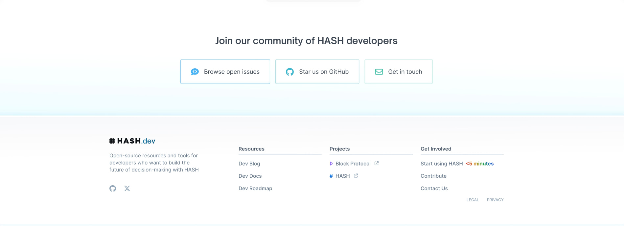Click the Resources column heading
Image resolution: width=624 pixels, height=226 pixels.
click(251, 149)
